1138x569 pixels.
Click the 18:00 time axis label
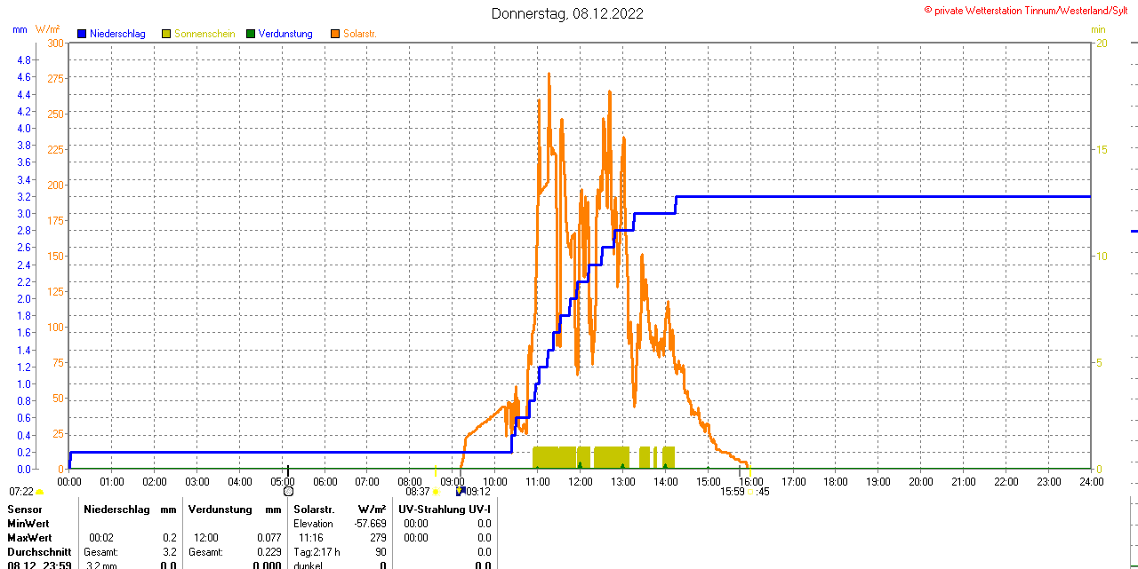point(836,482)
